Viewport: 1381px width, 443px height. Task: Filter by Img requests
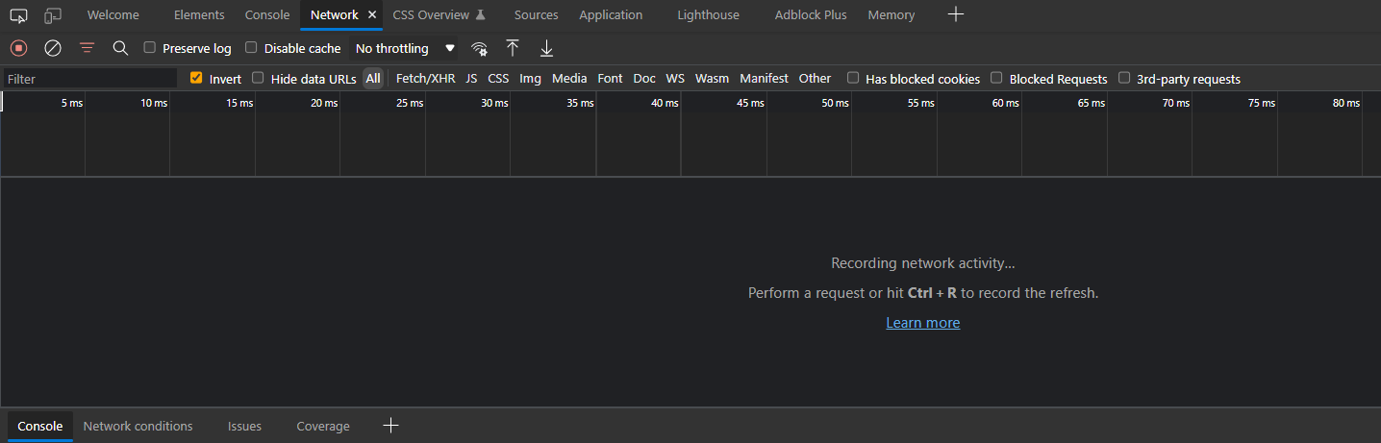[531, 79]
